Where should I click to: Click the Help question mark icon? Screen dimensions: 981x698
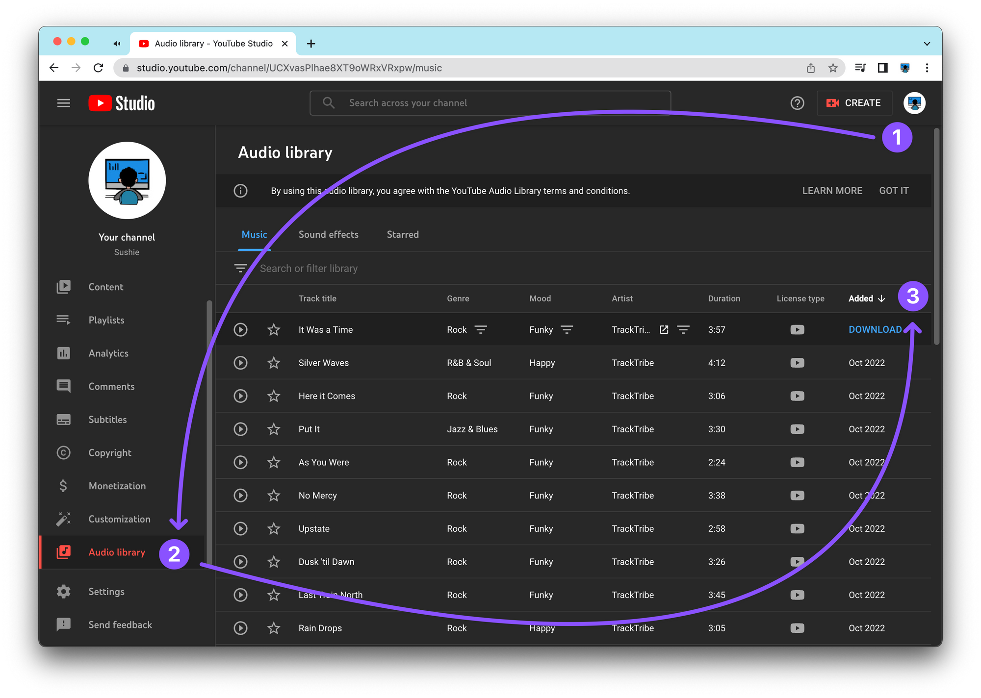pyautogui.click(x=797, y=103)
